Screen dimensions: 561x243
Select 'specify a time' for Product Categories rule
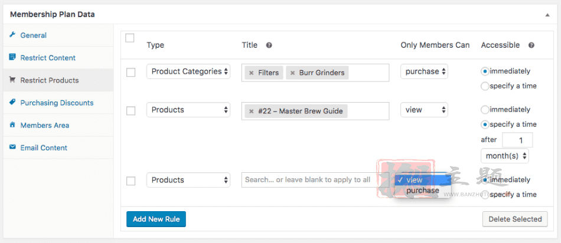pos(485,86)
